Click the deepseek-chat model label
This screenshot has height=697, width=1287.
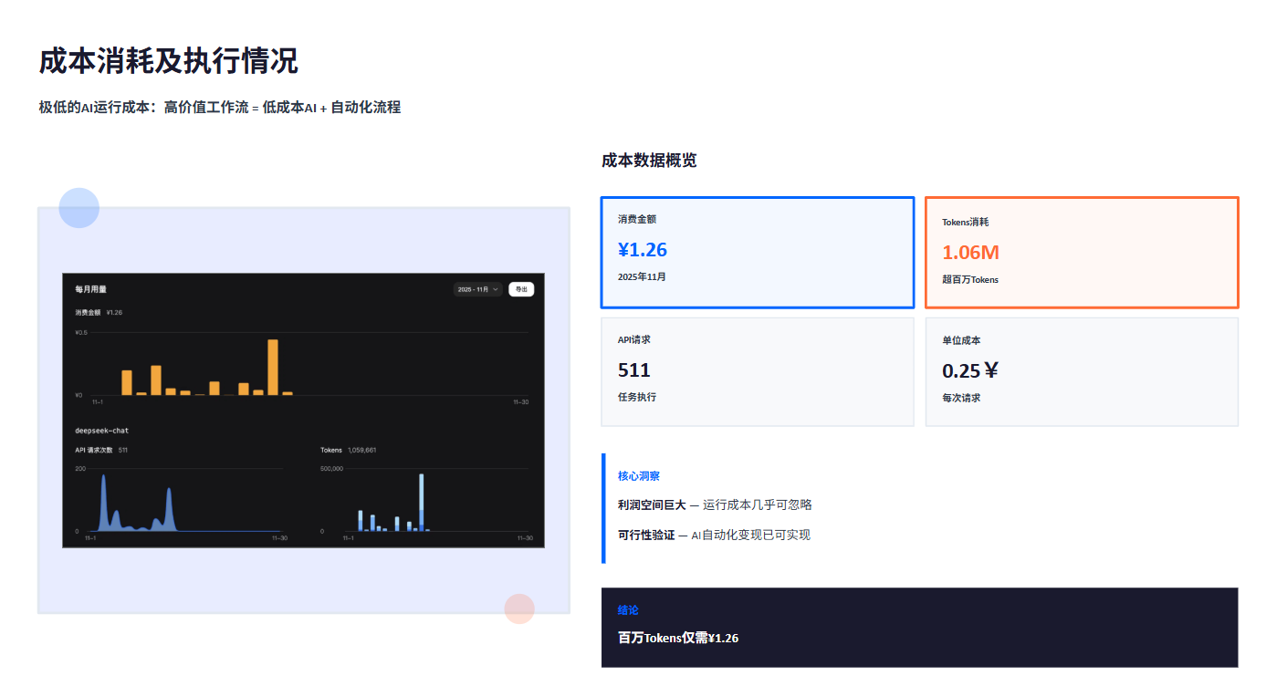95,431
